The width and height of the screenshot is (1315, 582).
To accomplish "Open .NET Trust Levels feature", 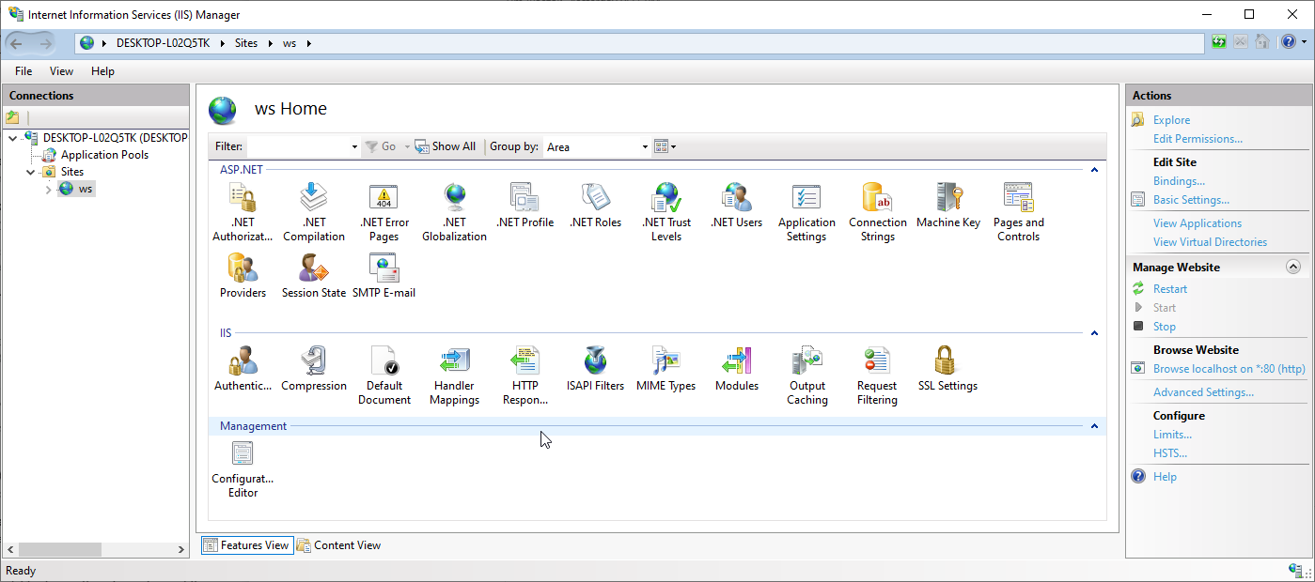I will (665, 211).
